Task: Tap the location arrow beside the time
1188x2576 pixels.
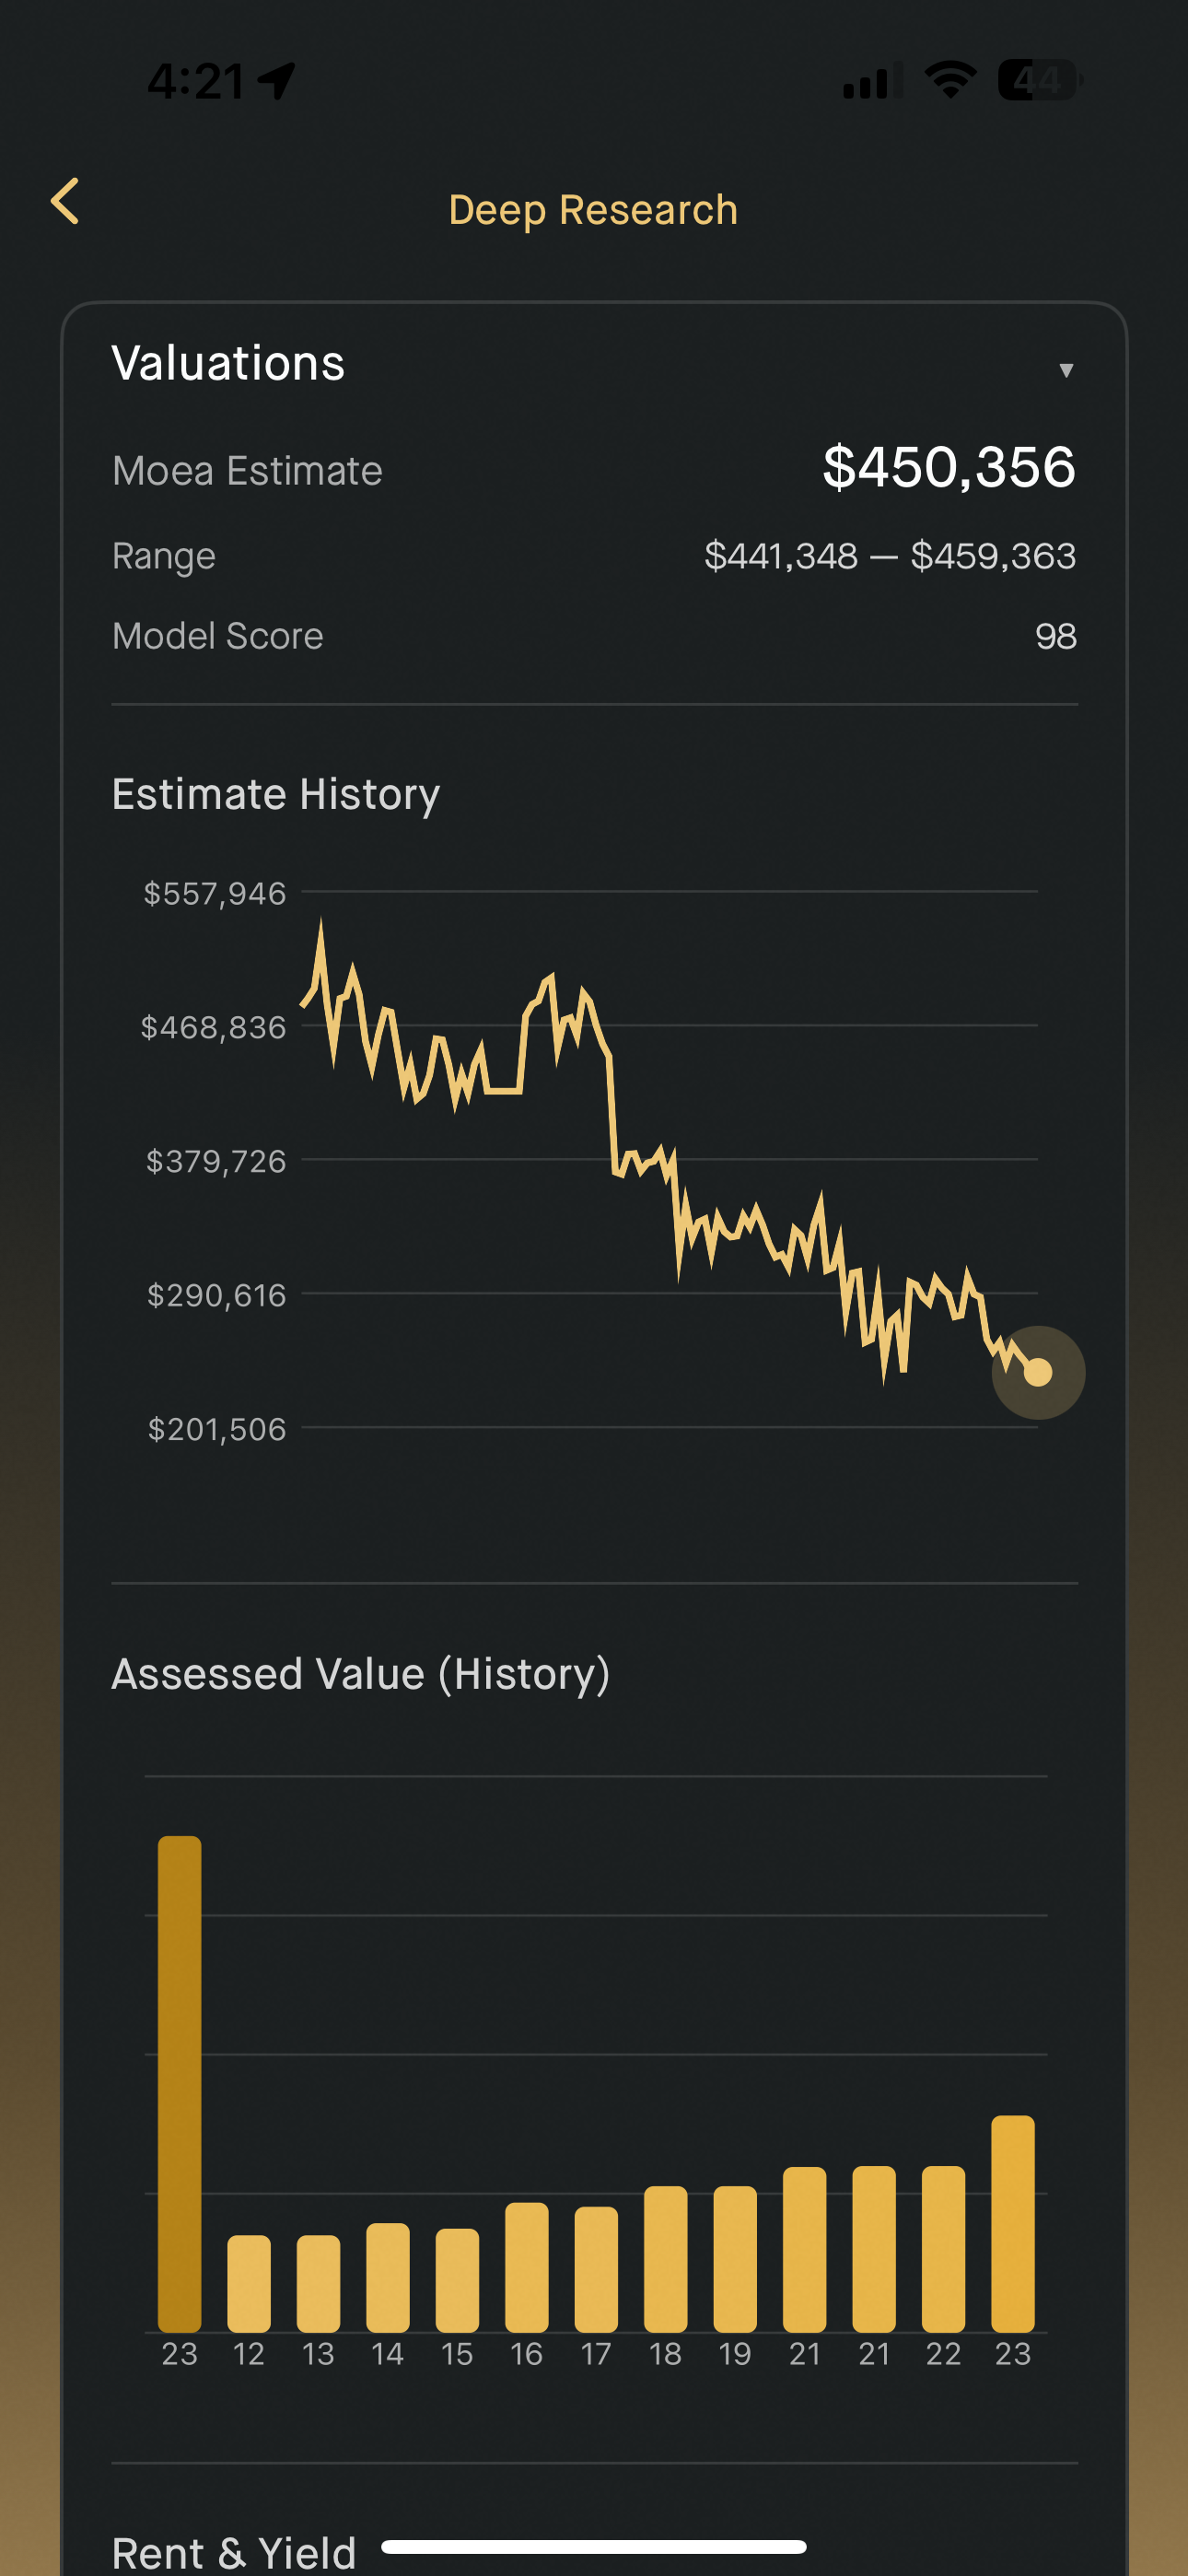Action: click(277, 81)
